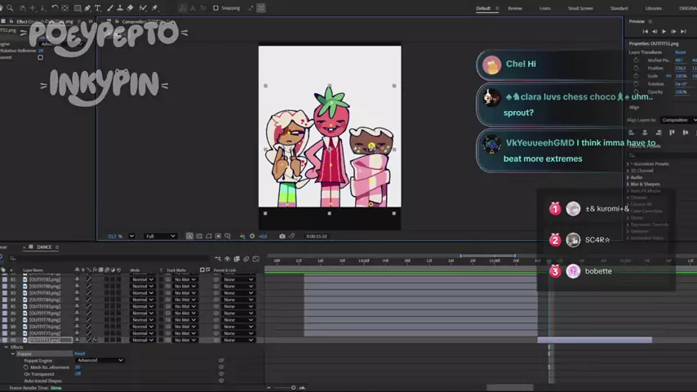This screenshot has height=392, width=697.
Task: Jump to first frame in Preview
Action: coord(646,31)
